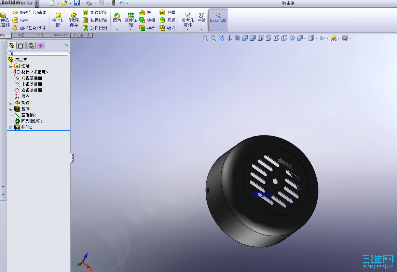Click the Zoom to Fit magnifier icon

tap(206, 38)
